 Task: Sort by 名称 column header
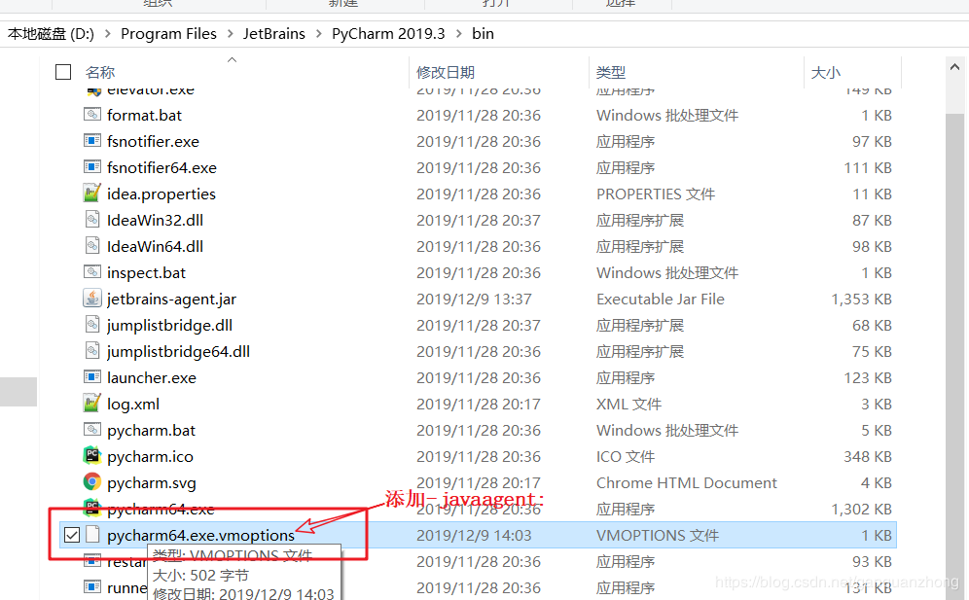[x=100, y=72]
